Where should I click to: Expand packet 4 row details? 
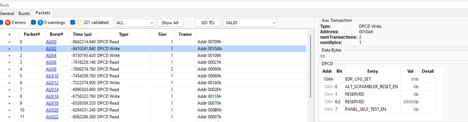tap(9, 69)
